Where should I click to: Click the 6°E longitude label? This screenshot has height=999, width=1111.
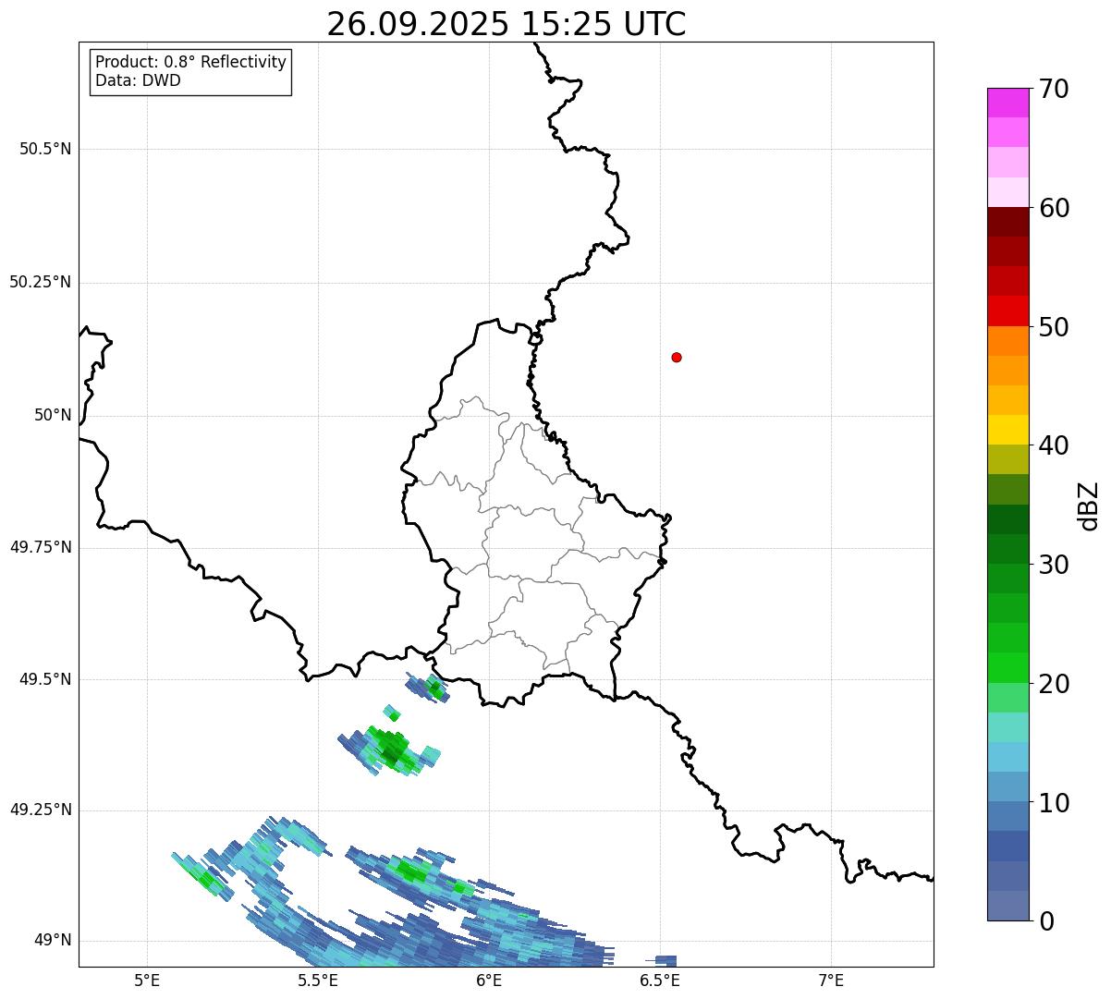pyautogui.click(x=489, y=980)
